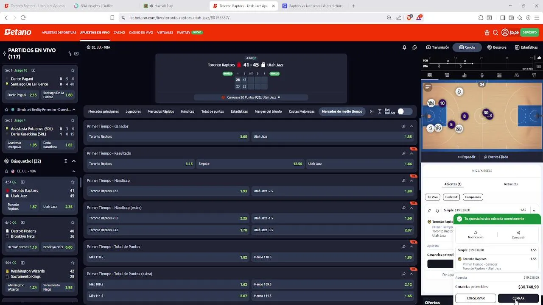Click the green Depósito button

point(529,33)
